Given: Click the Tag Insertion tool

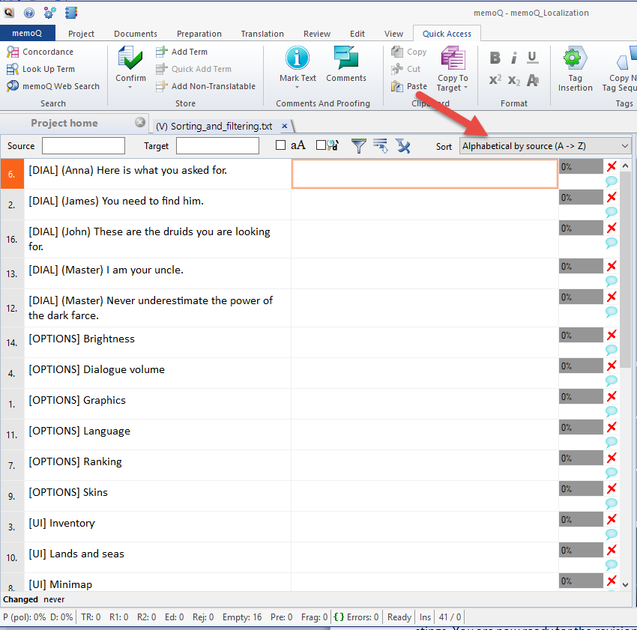Looking at the screenshot, I should 576,69.
